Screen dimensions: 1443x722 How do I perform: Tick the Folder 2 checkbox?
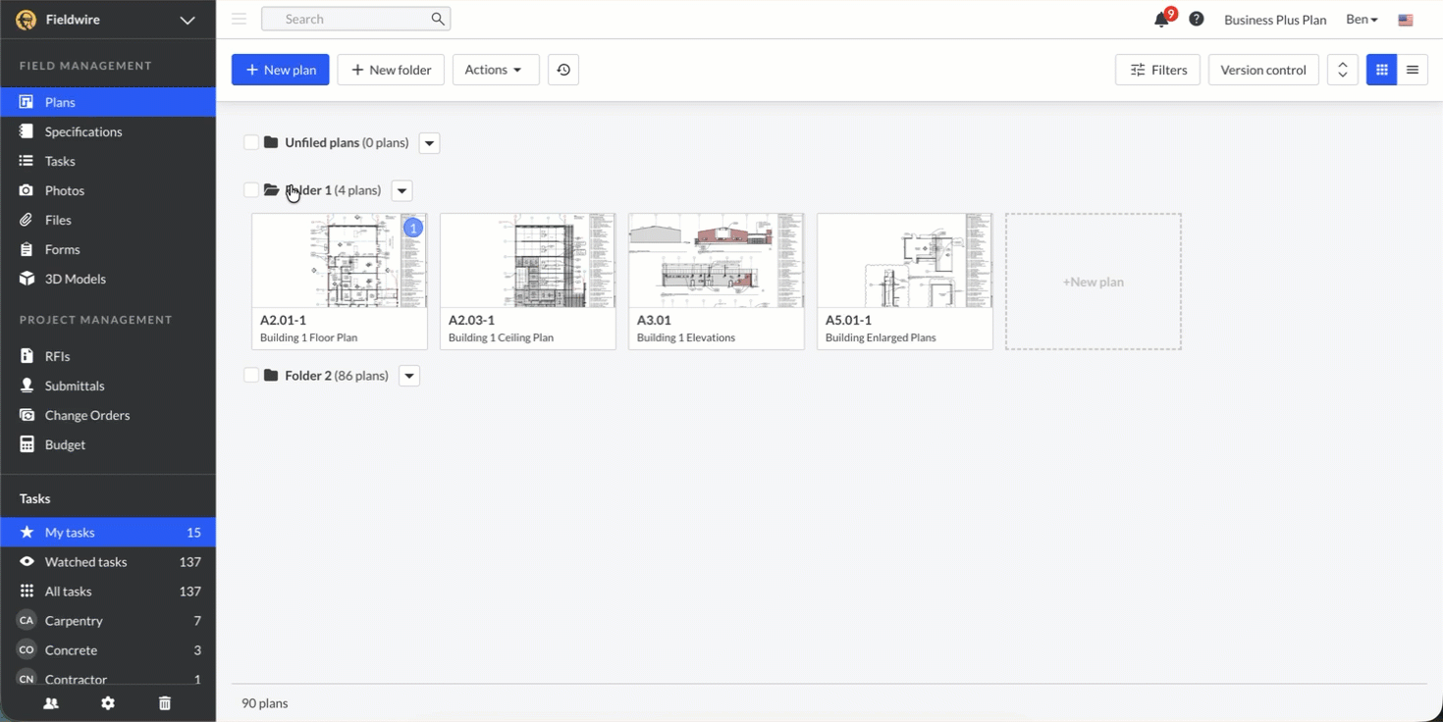[251, 376]
